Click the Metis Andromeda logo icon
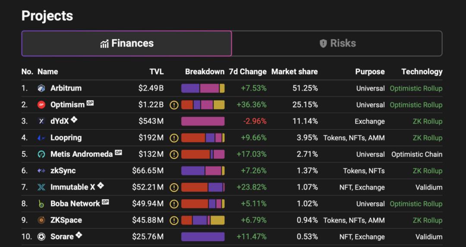Image resolution: width=466 pixels, height=247 pixels. tap(41, 154)
